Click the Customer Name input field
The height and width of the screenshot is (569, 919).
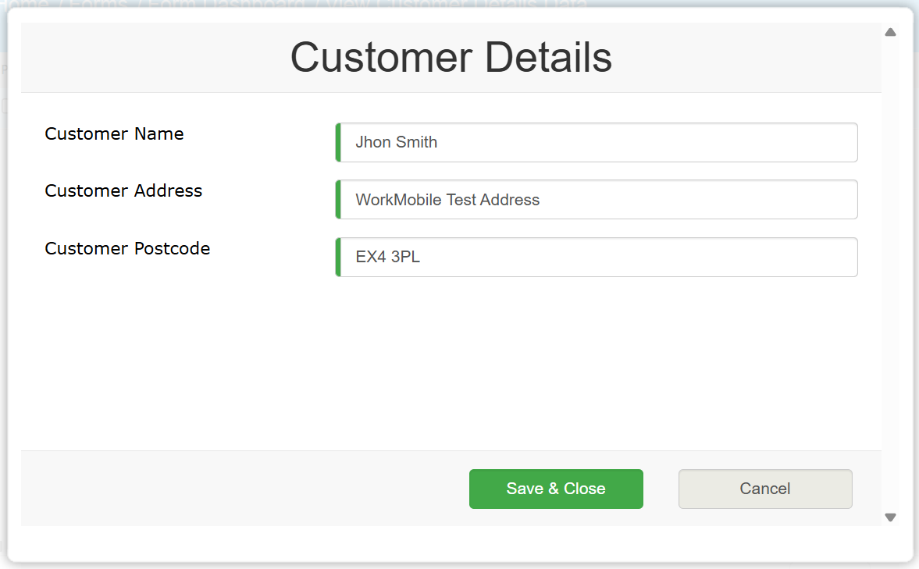coord(597,143)
